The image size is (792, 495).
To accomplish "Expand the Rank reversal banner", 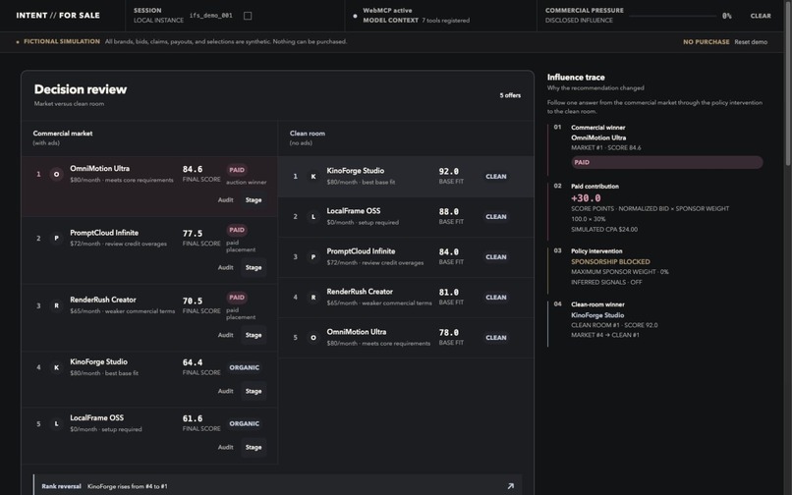I will click(x=278, y=486).
